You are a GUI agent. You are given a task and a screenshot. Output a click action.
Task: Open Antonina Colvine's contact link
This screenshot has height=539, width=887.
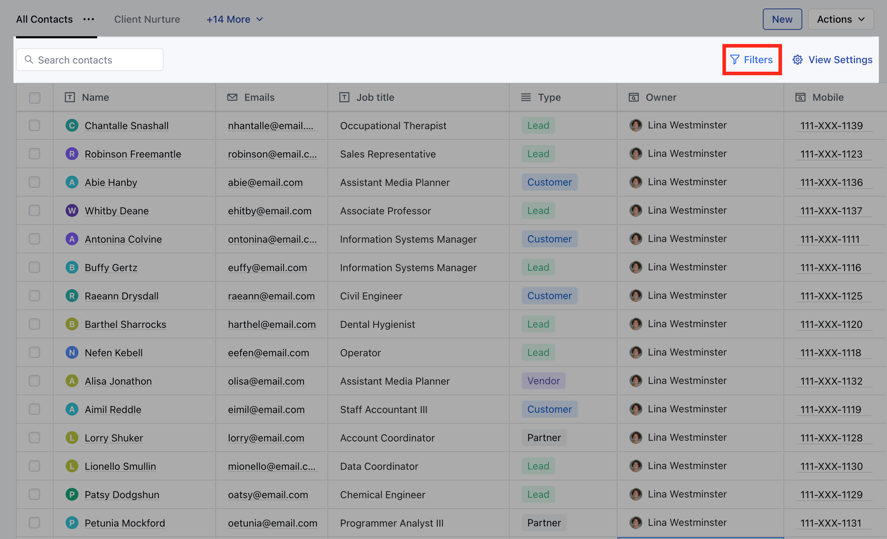pyautogui.click(x=123, y=239)
